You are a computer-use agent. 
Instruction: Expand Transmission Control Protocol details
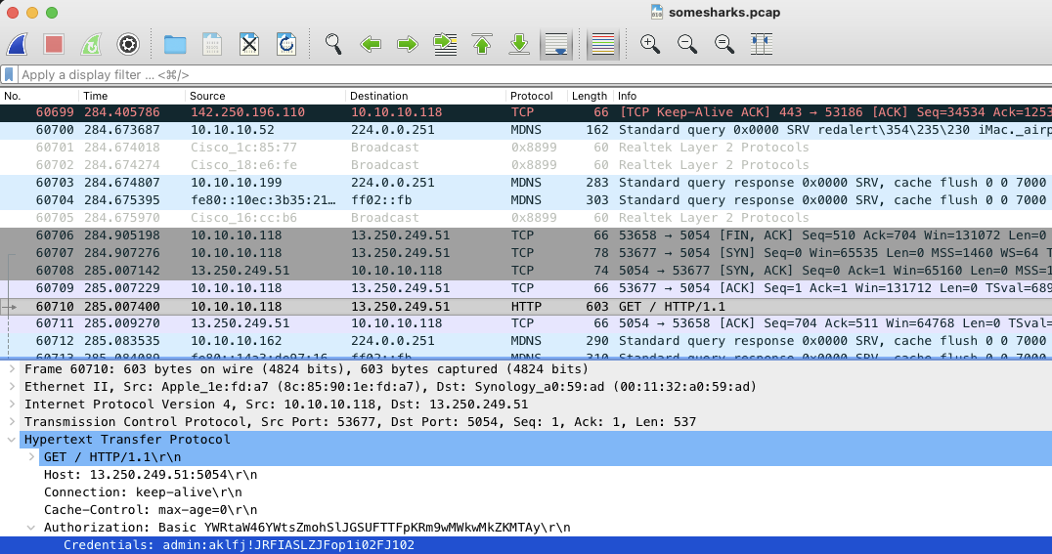(12, 421)
